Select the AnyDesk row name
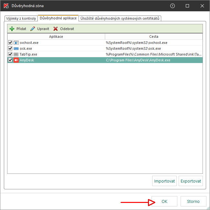This screenshot has height=210, width=210. [x=27, y=60]
